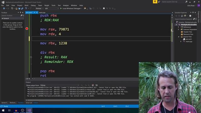
Task: Toggle Toolbox panel auto-hide pin
Action: (20, 13)
